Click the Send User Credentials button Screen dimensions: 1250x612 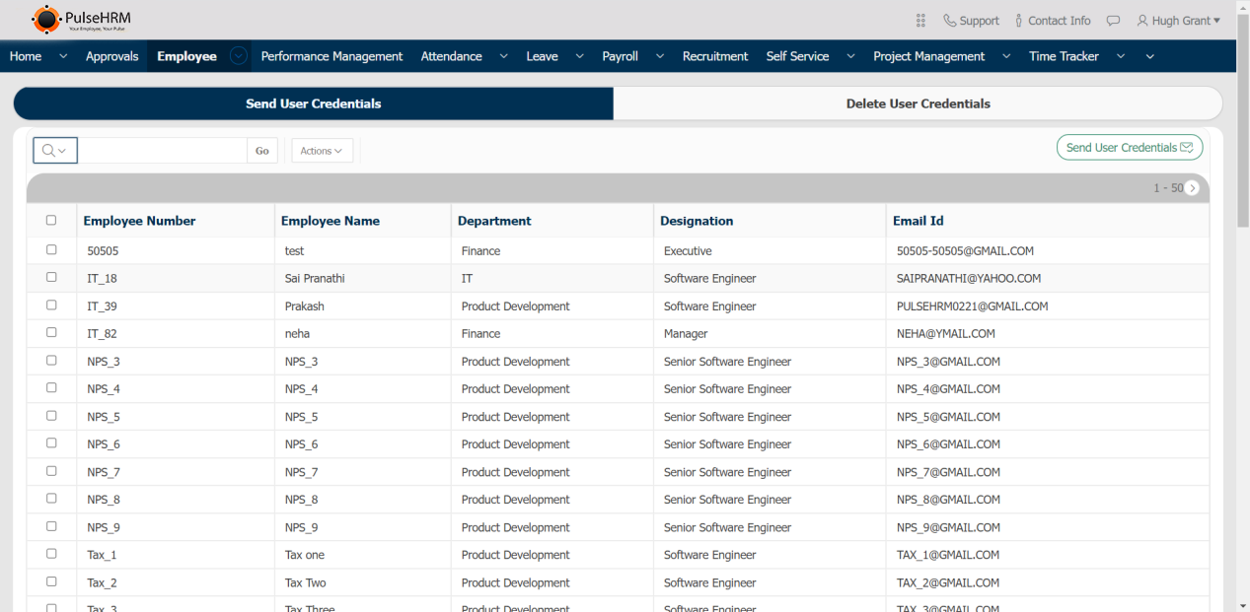pyautogui.click(x=1129, y=148)
